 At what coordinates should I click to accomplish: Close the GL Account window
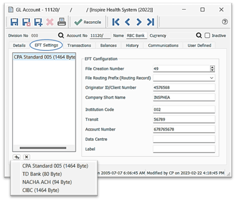coord(221,9)
